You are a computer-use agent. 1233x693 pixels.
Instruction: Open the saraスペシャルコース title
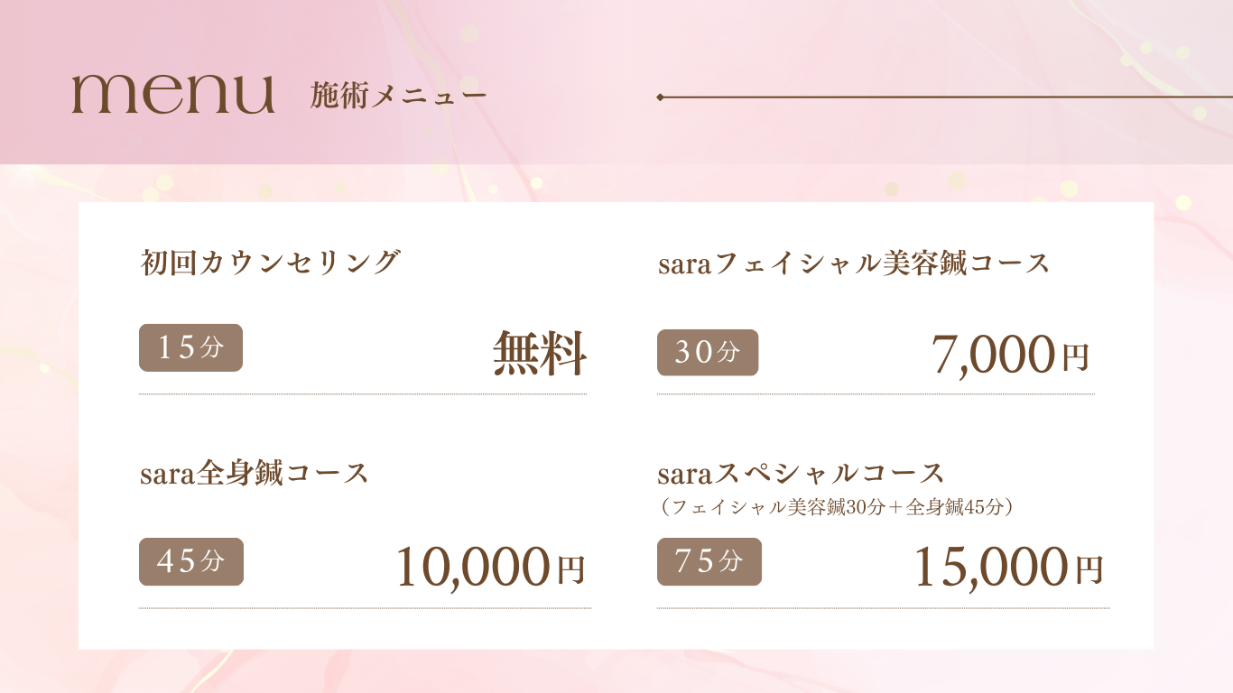click(x=802, y=473)
